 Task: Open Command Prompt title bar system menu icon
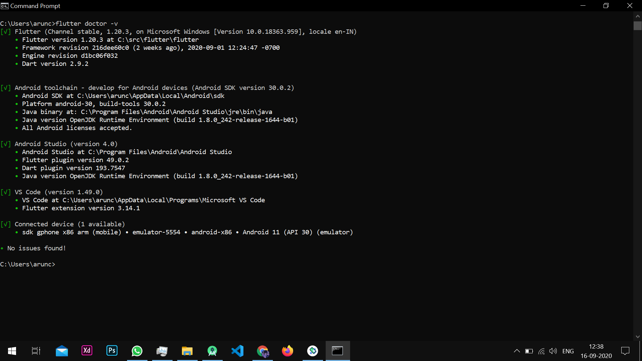[4, 6]
